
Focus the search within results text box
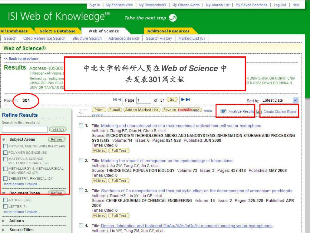tap(25, 129)
